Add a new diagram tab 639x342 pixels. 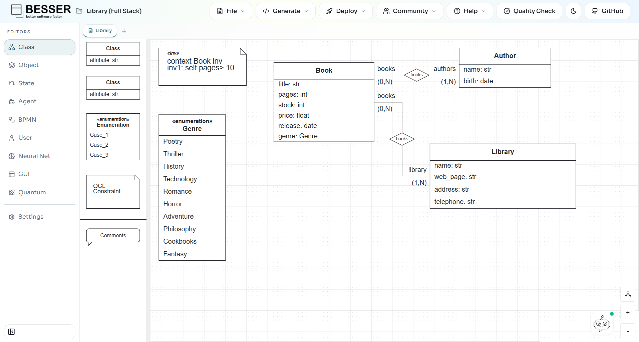pyautogui.click(x=124, y=31)
